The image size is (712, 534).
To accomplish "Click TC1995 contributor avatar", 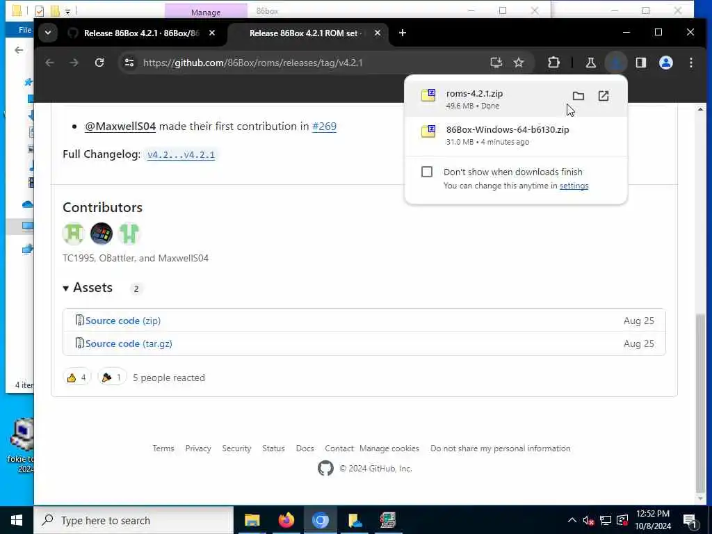I will pos(74,234).
